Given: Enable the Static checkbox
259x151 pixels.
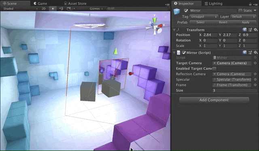Looking at the screenshot, I should click(x=240, y=11).
